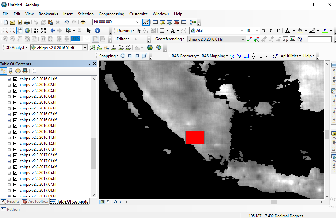This screenshot has height=218, width=336.
Task: Open the Geoprocessing menu
Action: pyautogui.click(x=111, y=14)
